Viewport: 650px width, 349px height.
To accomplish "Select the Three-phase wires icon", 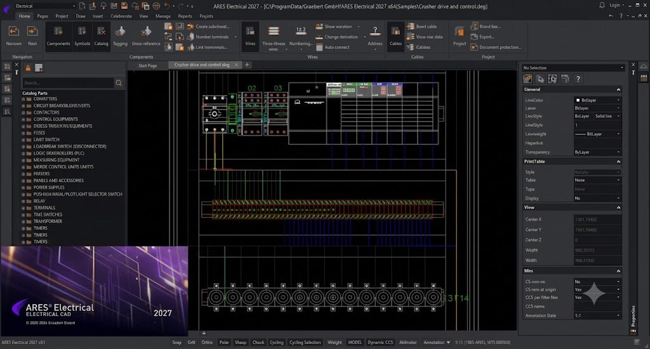I will (x=274, y=36).
